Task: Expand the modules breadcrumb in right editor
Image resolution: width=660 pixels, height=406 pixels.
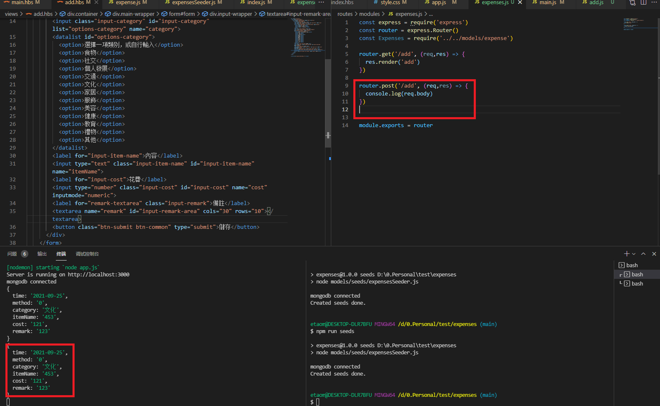Action: 369,14
